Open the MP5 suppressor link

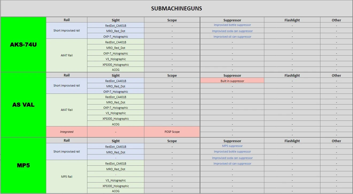coord(232,146)
